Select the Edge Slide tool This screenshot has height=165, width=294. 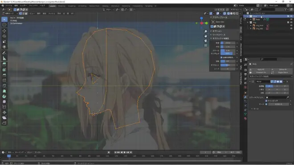point(4,107)
